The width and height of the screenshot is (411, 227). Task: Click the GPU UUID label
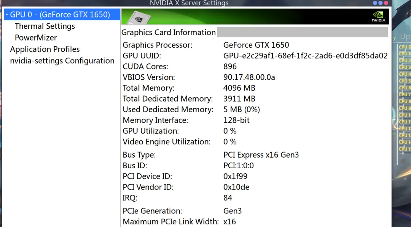[x=142, y=56]
